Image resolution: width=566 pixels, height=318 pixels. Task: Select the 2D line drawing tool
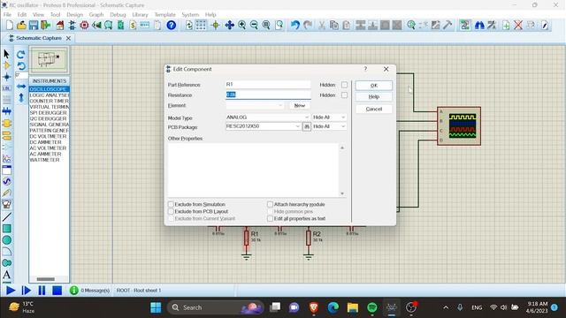pyautogui.click(x=6, y=216)
